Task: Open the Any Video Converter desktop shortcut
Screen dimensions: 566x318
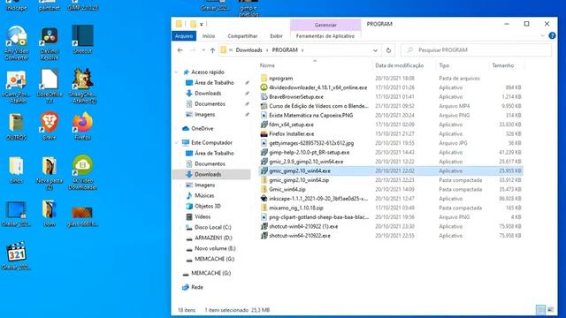Action: pyautogui.click(x=17, y=42)
